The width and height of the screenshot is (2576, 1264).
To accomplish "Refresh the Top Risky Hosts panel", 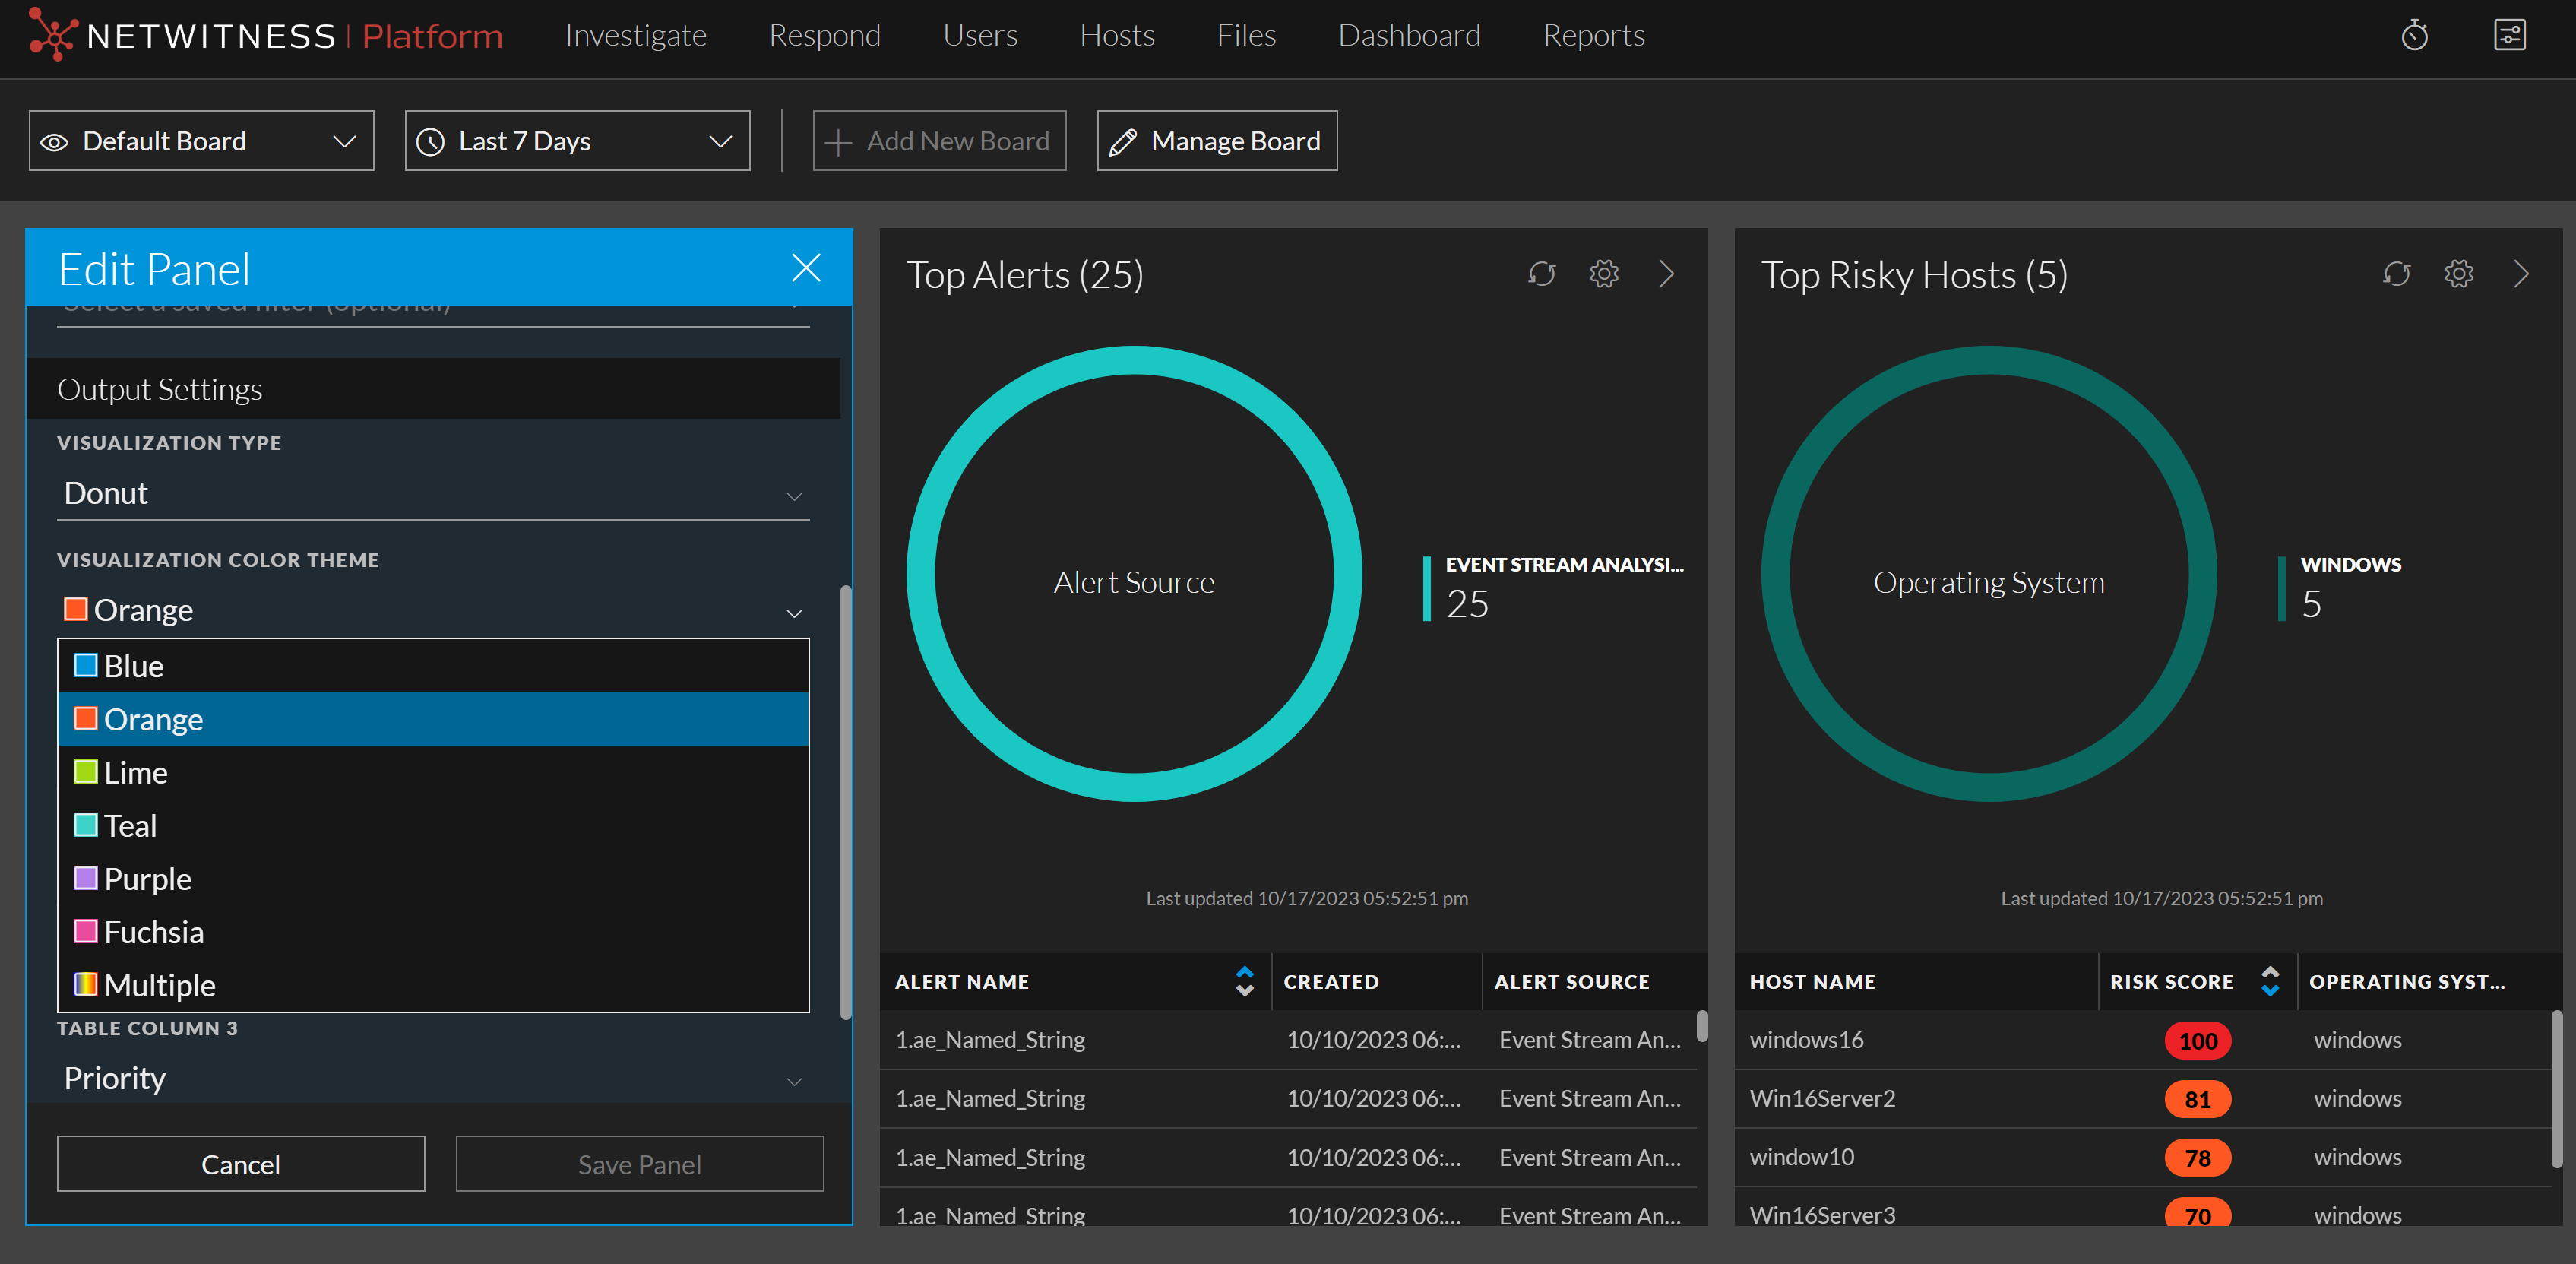I will point(2396,274).
